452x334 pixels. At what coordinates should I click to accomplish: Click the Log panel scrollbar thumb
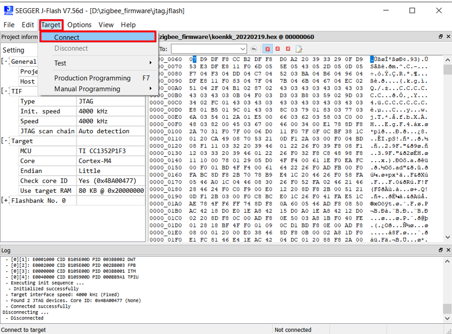tap(448, 309)
